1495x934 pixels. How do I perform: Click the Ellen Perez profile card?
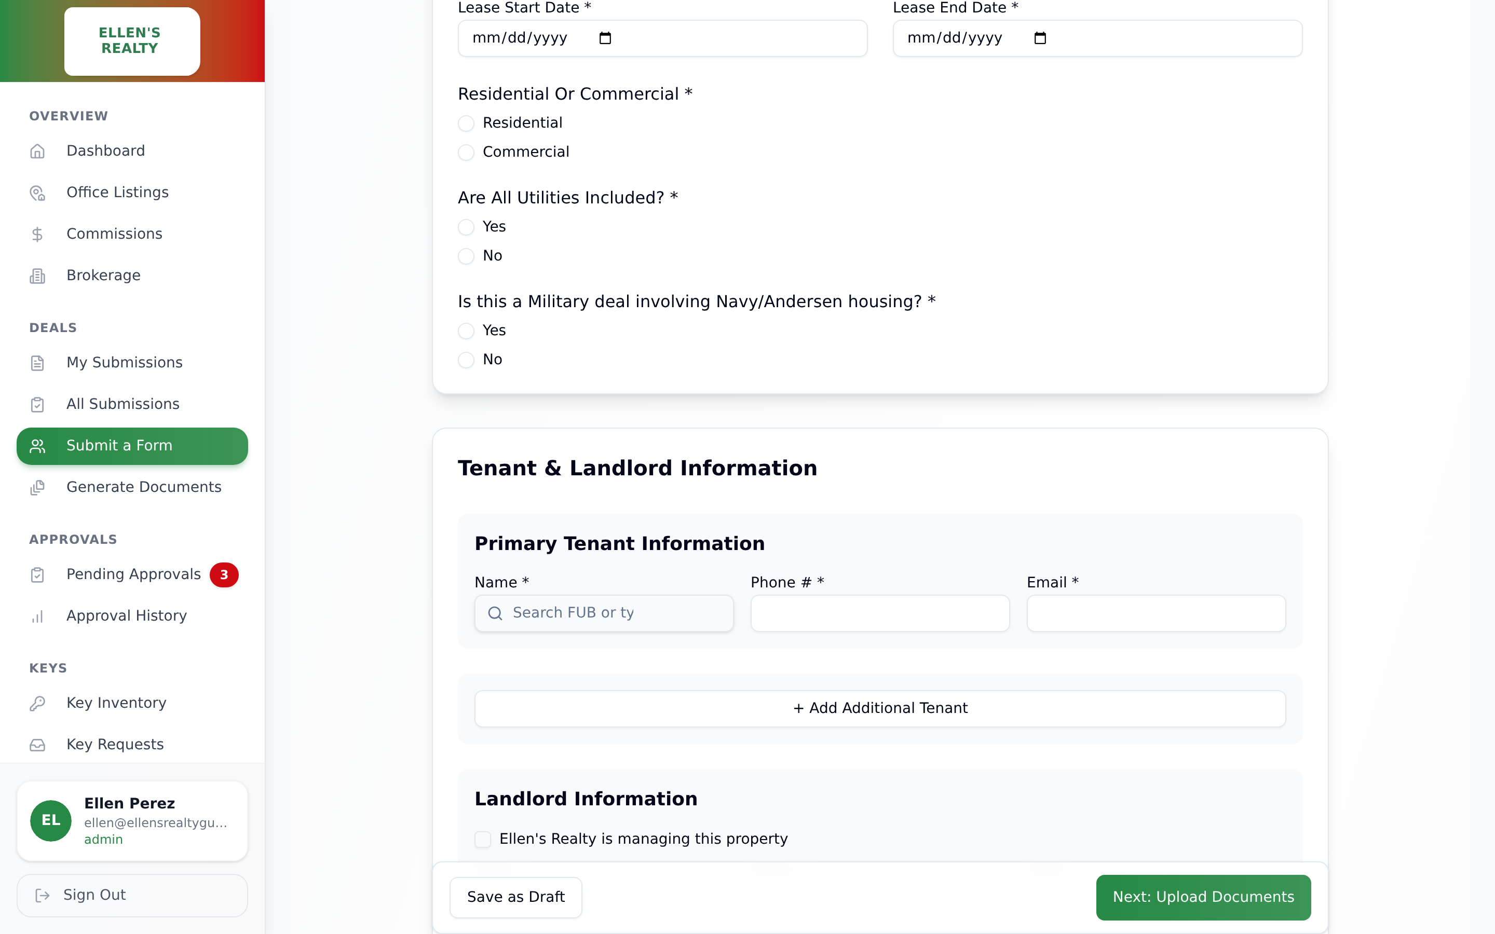pos(132,821)
